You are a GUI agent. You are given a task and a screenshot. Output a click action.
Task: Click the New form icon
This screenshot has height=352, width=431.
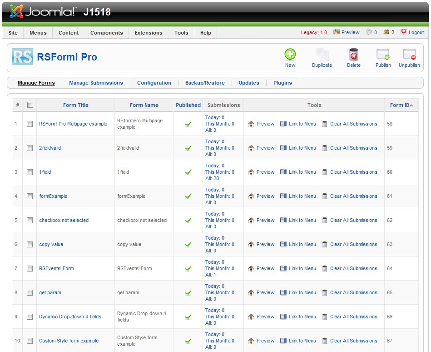[290, 54]
